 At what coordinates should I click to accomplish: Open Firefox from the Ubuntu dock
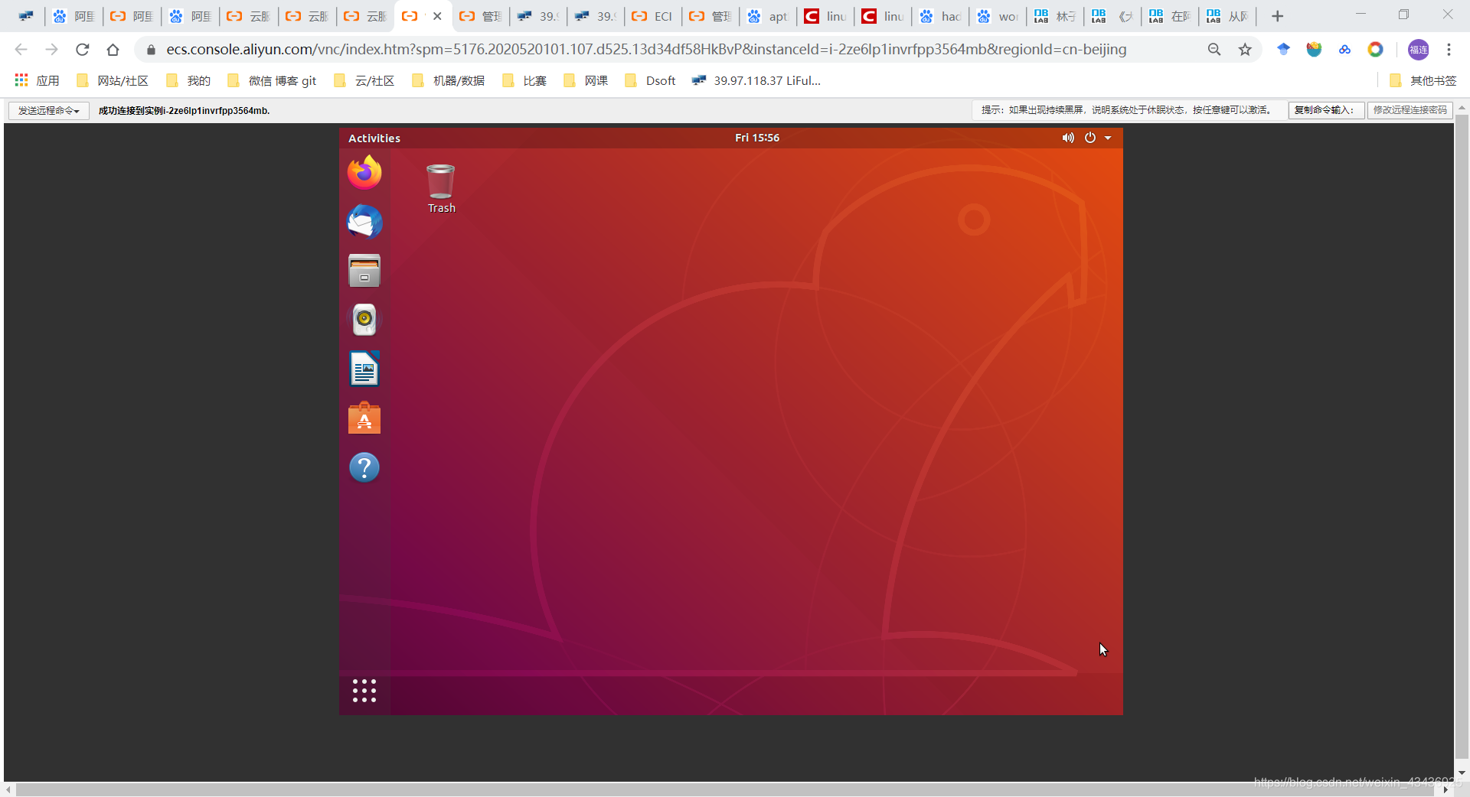point(364,172)
